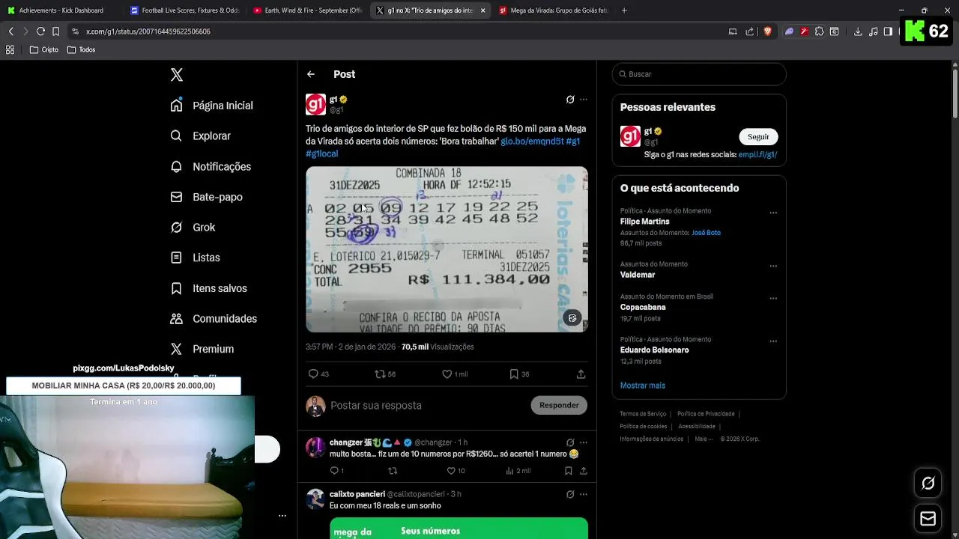This screenshot has height=539, width=959.
Task: Open Grok actions on the g1 post
Action: [x=570, y=100]
